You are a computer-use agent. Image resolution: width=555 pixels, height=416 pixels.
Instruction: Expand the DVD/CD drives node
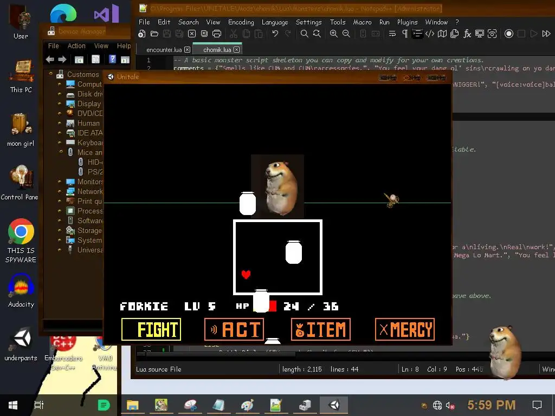[60, 114]
